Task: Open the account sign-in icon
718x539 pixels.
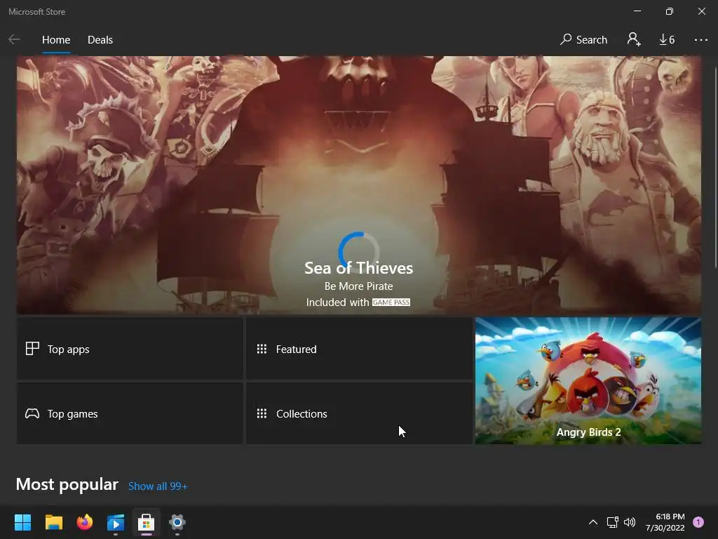Action: [x=634, y=40]
